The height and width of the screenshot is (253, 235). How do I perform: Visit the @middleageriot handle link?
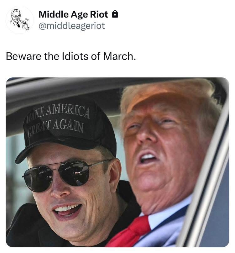(72, 26)
